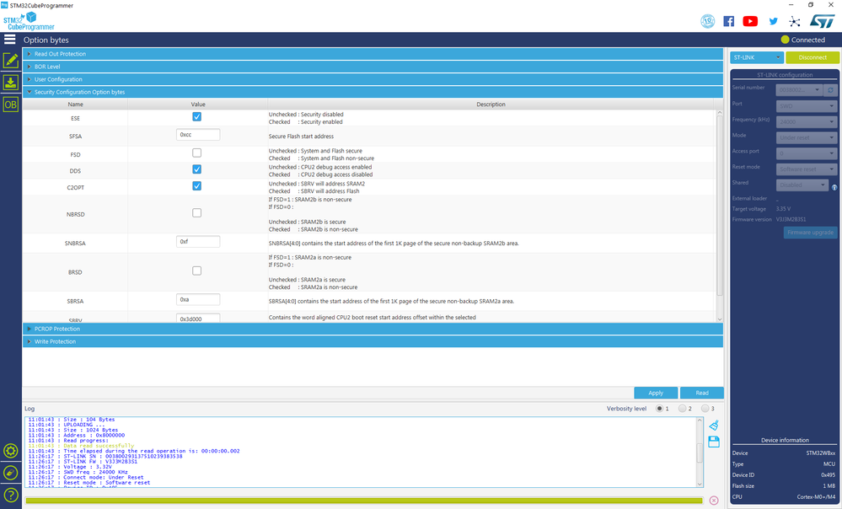Open the ST YouTube channel
Viewport: 842px width, 509px height.
coord(750,21)
